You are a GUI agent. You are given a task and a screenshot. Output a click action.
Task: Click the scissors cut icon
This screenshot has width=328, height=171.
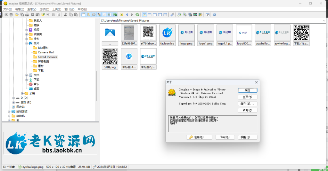click(x=65, y=15)
